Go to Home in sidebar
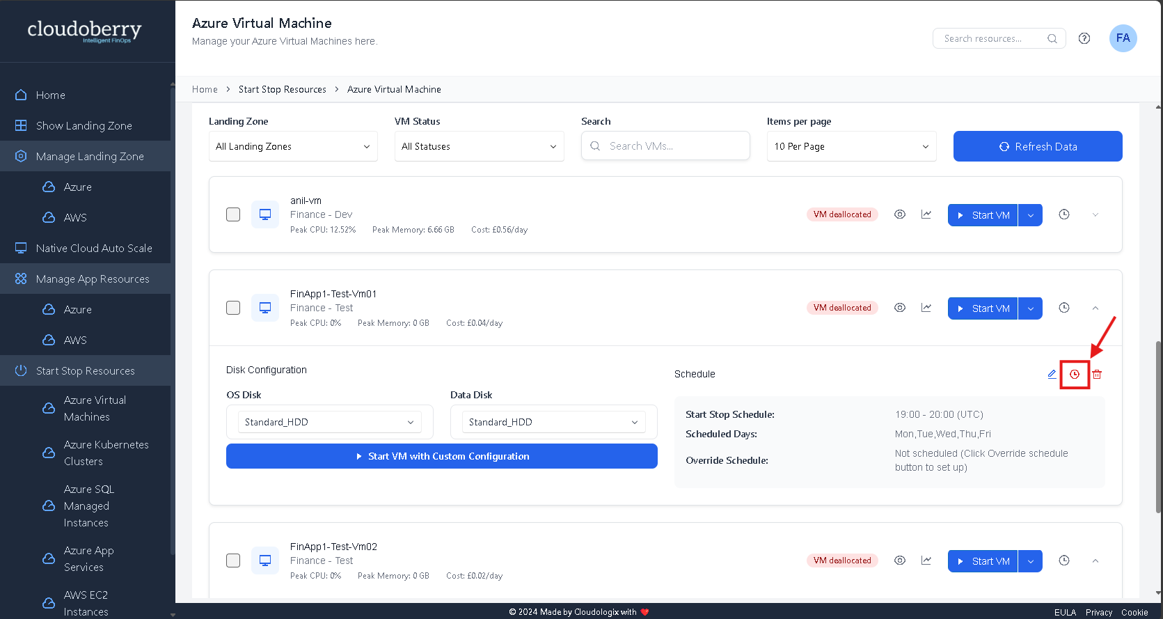 pyautogui.click(x=85, y=95)
